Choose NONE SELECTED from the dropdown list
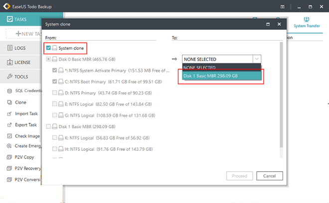This screenshot has width=329, height=203. [221, 68]
